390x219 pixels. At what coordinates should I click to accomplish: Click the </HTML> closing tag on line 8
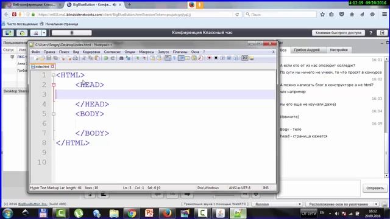[x=73, y=143]
